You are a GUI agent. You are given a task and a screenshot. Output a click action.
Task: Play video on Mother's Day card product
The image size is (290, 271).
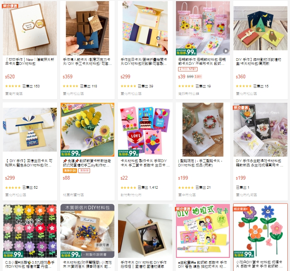[x=226, y=51]
